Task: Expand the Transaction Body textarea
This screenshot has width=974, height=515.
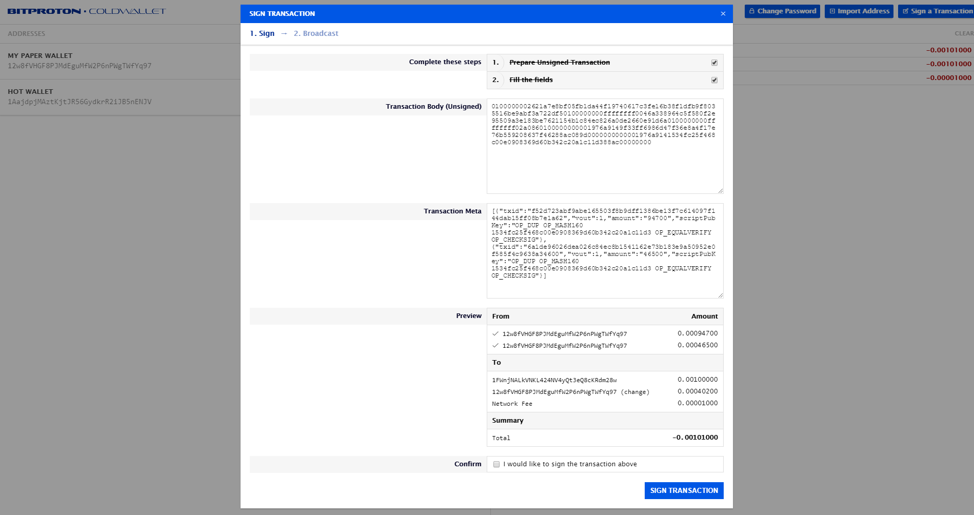Action: [721, 191]
